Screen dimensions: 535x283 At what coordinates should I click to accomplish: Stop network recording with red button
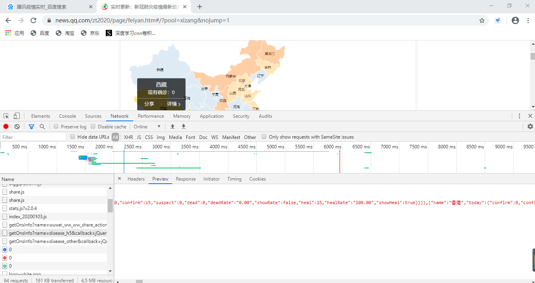coord(6,126)
